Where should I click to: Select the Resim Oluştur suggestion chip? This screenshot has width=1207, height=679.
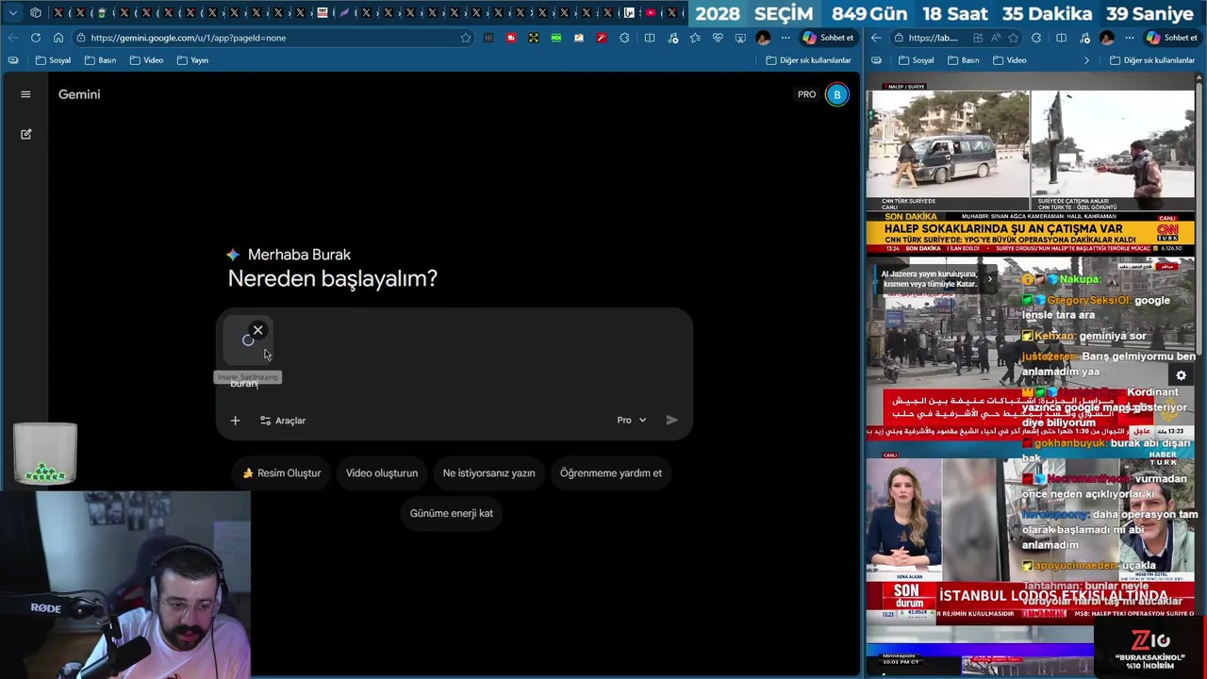(281, 473)
